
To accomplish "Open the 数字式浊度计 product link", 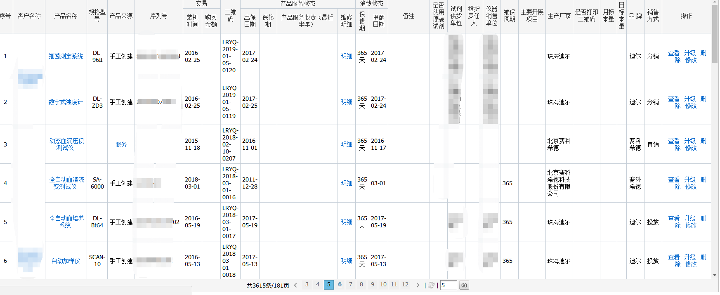I will pyautogui.click(x=66, y=102).
